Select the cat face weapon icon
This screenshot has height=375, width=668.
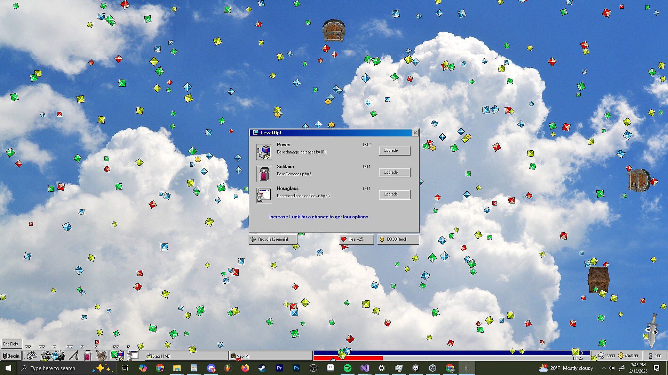[x=101, y=356]
